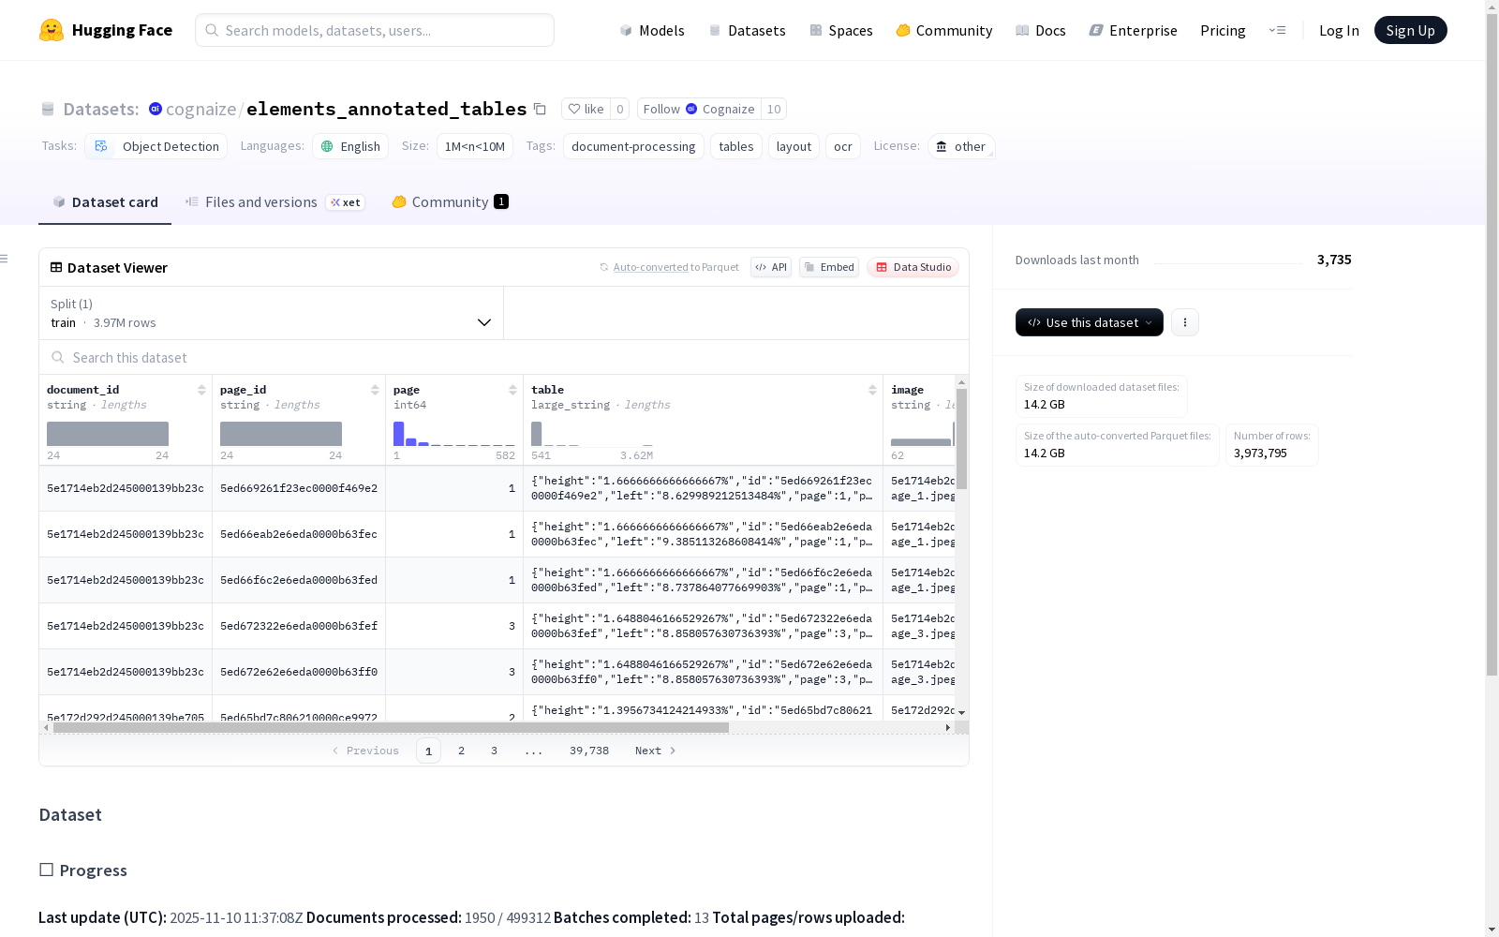Select the tables tag
Screen dimensions: 1499x937
pos(736,146)
